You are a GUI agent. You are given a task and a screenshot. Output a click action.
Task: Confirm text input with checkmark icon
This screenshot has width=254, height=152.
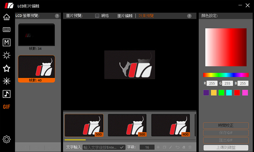point(122,147)
